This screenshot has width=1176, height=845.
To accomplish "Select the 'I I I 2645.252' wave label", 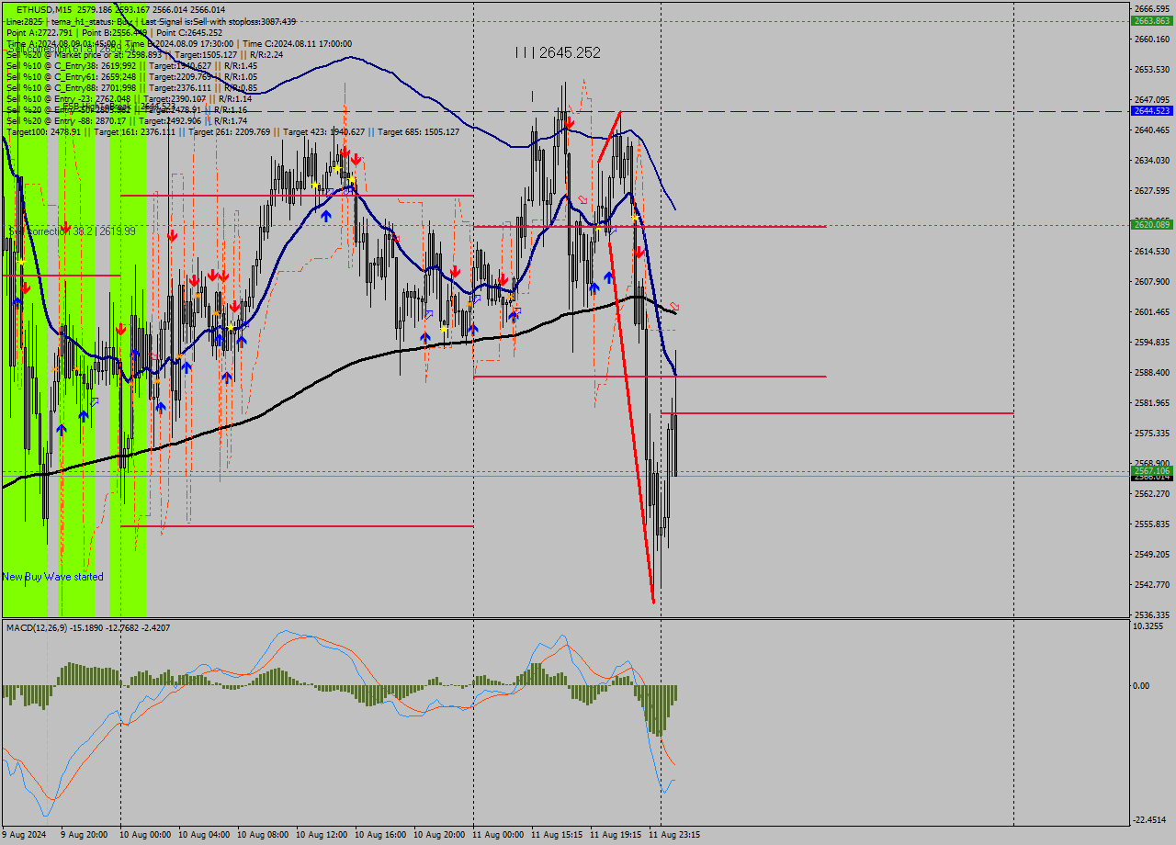I will click(558, 53).
